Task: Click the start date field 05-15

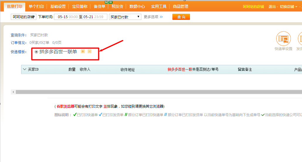Action: click(x=62, y=17)
